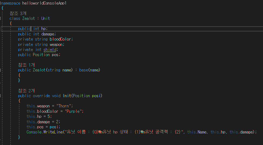Screen dimensions: 263x145
Task: Click bloodColor in the private string declaration
Action: (60, 39)
